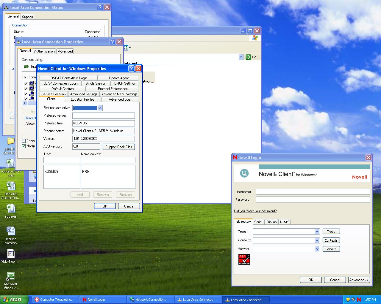This screenshot has height=304, width=381.
Task: Click the Username input field
Action: (313, 192)
